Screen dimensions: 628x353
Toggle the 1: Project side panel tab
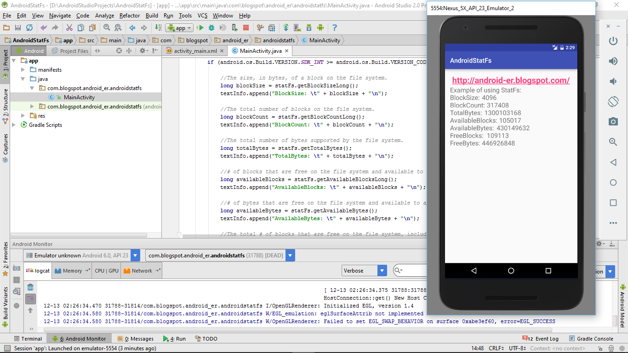[x=5, y=63]
